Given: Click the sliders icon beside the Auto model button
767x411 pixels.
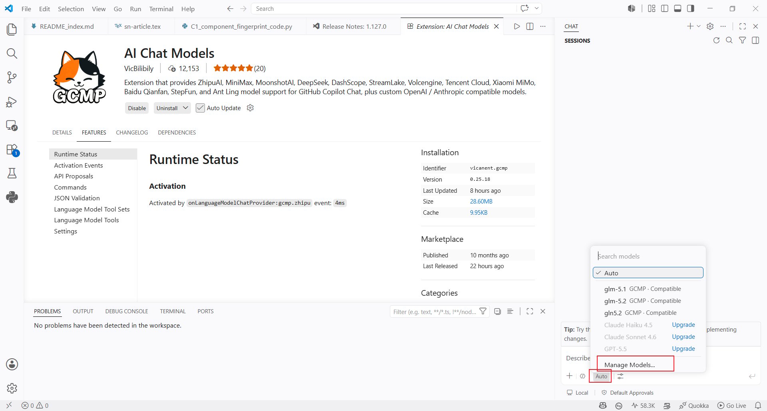Looking at the screenshot, I should click(620, 376).
